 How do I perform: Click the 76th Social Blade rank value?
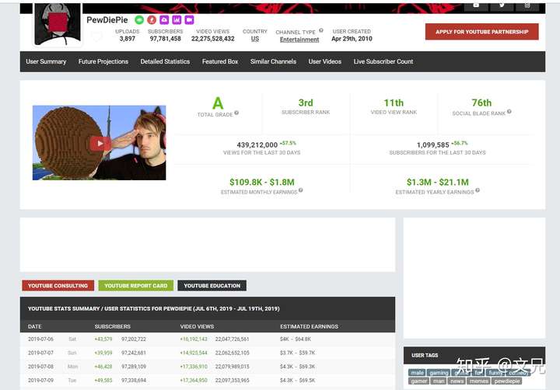click(x=481, y=103)
